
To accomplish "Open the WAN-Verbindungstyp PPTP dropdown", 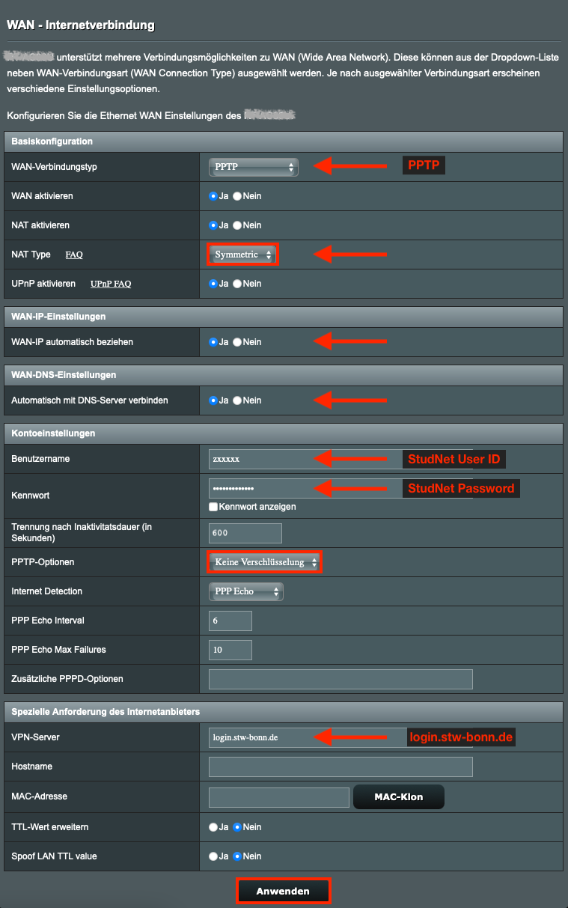I will coord(253,167).
